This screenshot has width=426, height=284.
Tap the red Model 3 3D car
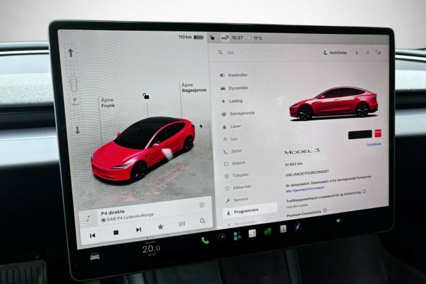[143, 149]
